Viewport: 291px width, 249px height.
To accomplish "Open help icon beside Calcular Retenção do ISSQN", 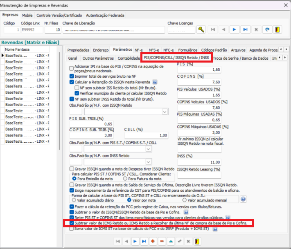I will (x=155, y=82).
